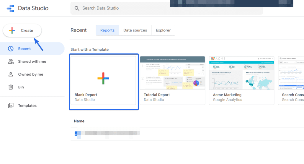
Task: Click the Google Analytics subtitle under Acme Marketing
Action: pyautogui.click(x=228, y=100)
